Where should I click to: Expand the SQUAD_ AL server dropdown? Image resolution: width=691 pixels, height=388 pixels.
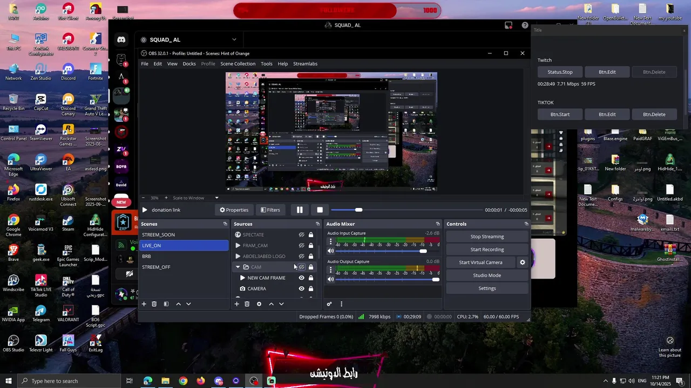(234, 40)
